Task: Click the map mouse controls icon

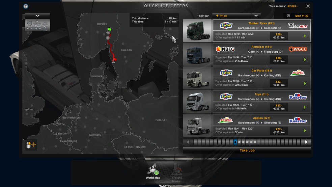Action: coord(31,145)
